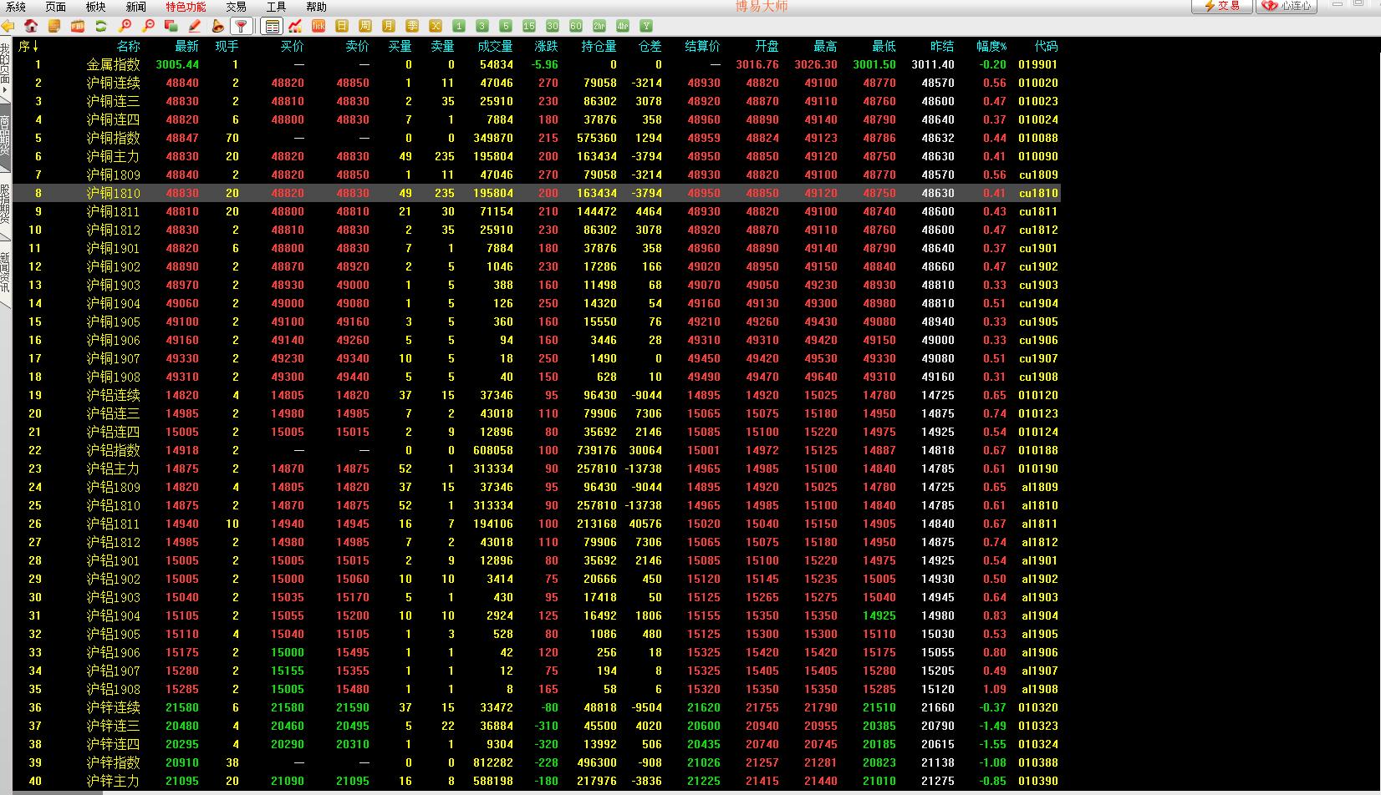Switch to the 15-minute period button
This screenshot has width=1381, height=795.
coord(529,26)
